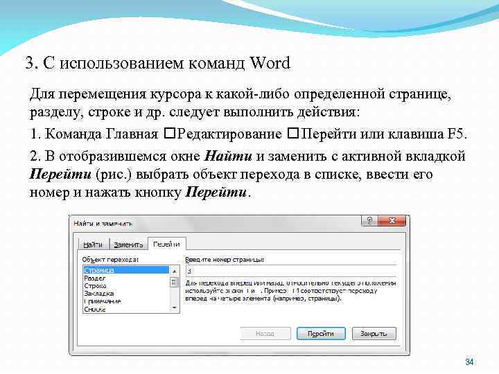Open the Найти tab in the dialog
This screenshot has height=374, width=499.
tap(93, 244)
